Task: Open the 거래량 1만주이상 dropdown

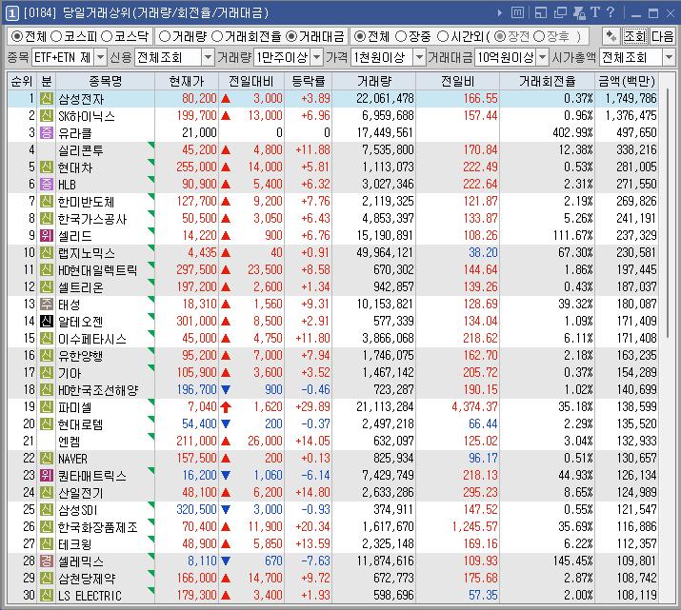Action: click(x=317, y=57)
